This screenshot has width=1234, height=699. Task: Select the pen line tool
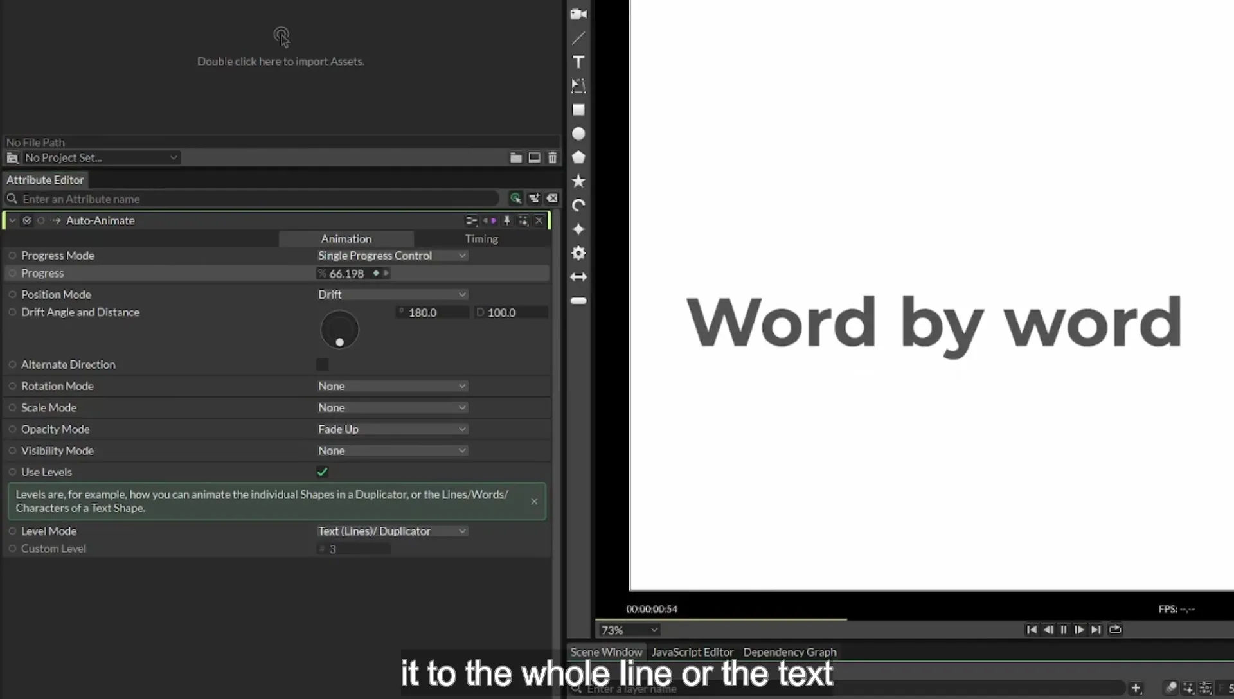578,38
